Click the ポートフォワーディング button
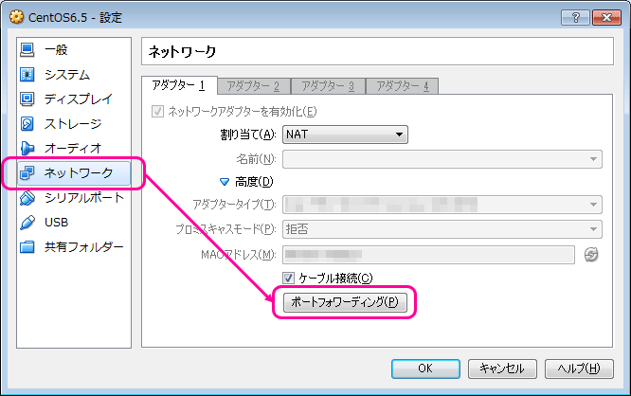This screenshot has height=396, width=631. [345, 302]
